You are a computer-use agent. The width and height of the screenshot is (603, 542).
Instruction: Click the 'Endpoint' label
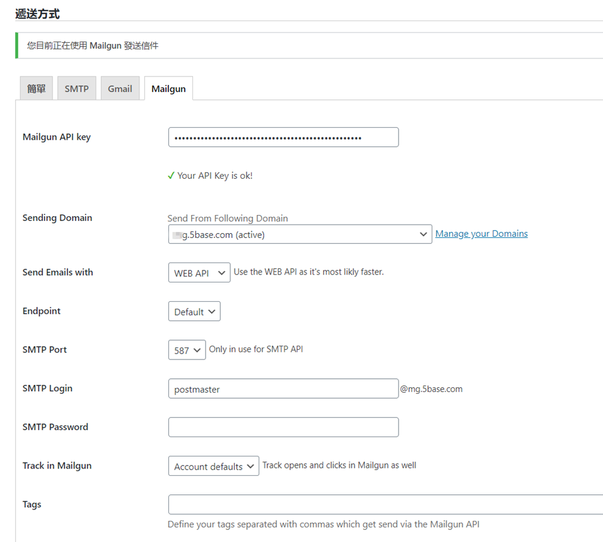[42, 311]
